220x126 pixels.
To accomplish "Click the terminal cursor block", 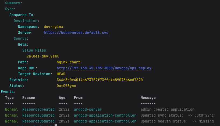I will 55,125.
